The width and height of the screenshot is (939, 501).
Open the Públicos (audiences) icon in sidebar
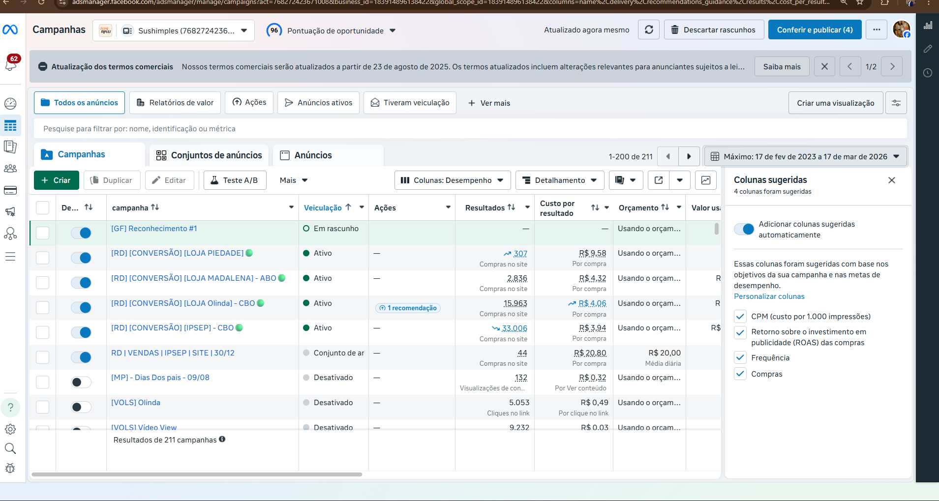(x=10, y=169)
